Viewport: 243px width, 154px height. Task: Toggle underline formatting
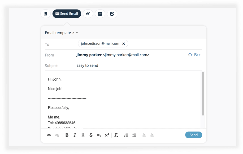pos(83,135)
